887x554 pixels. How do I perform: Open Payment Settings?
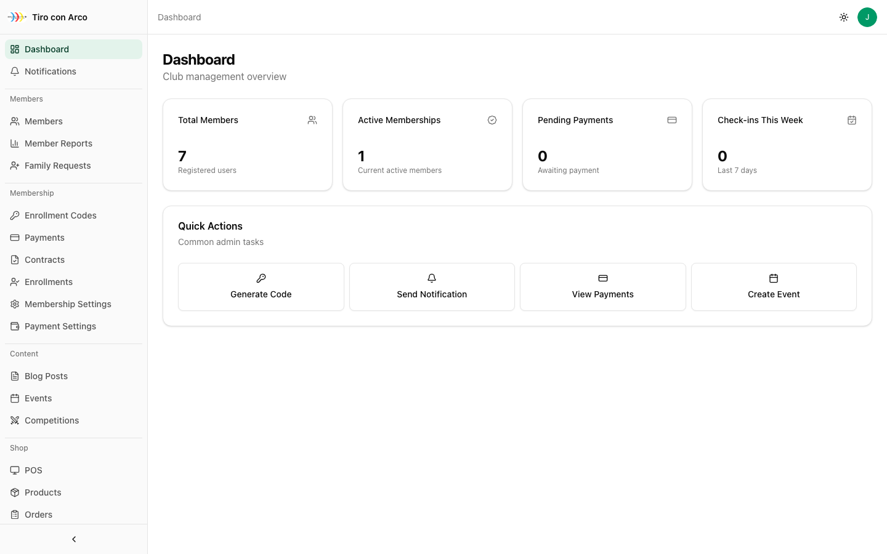pyautogui.click(x=60, y=326)
